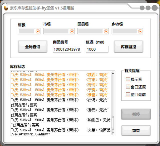Click the 全局查询 button
Screen dimensions: 160x146
tap(33, 47)
